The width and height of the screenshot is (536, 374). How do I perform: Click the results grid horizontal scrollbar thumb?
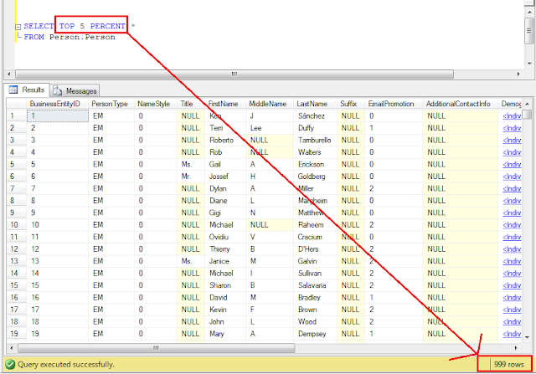click(157, 348)
